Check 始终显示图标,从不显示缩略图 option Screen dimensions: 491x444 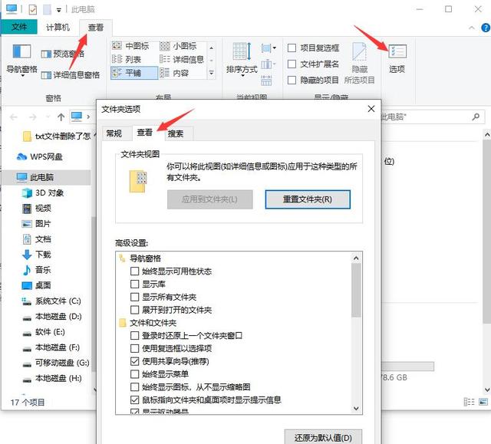(135, 386)
